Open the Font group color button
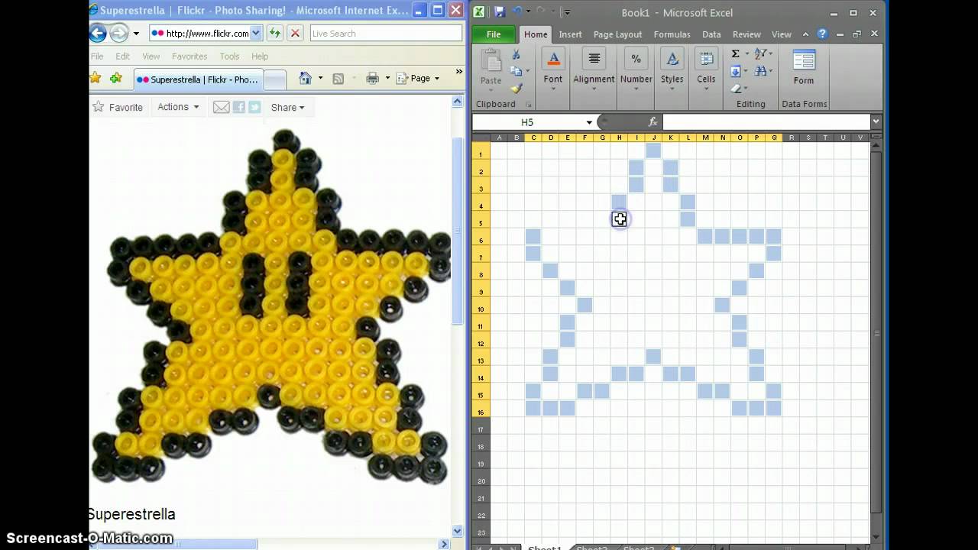 tap(553, 66)
